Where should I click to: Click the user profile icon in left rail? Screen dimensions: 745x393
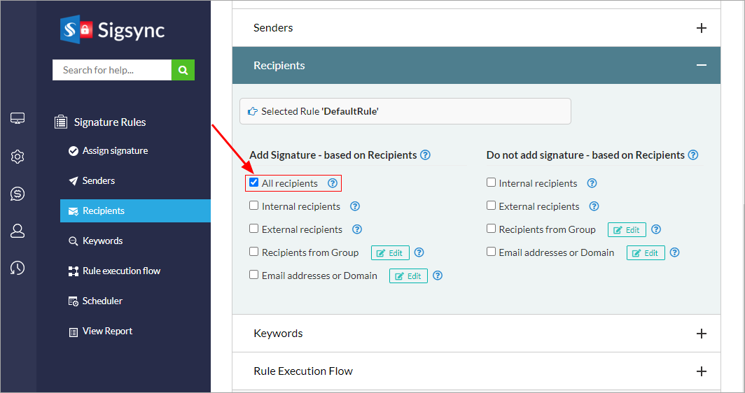tap(18, 231)
